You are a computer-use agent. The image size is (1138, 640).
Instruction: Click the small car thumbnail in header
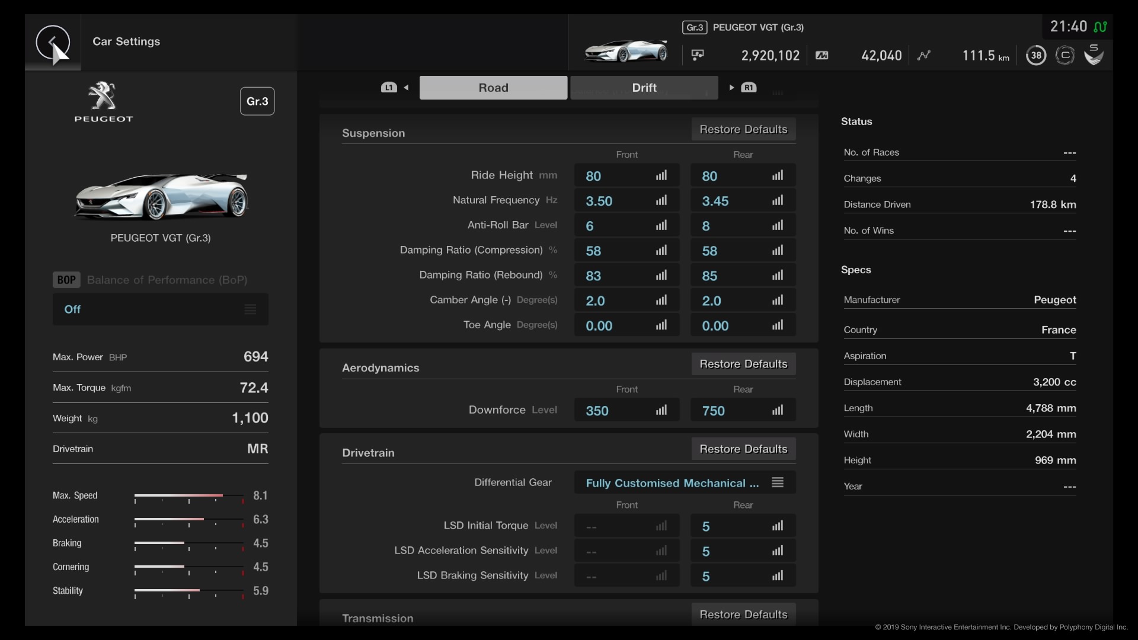tap(626, 52)
